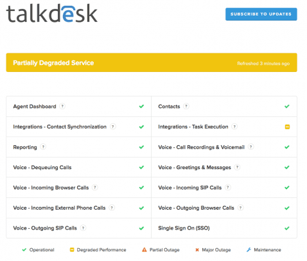Screen dimensions: 307x261
Task: Click the Talkdesk logo
Action: pyautogui.click(x=52, y=14)
